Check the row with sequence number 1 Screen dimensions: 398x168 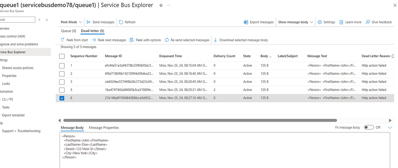[x=62, y=65]
